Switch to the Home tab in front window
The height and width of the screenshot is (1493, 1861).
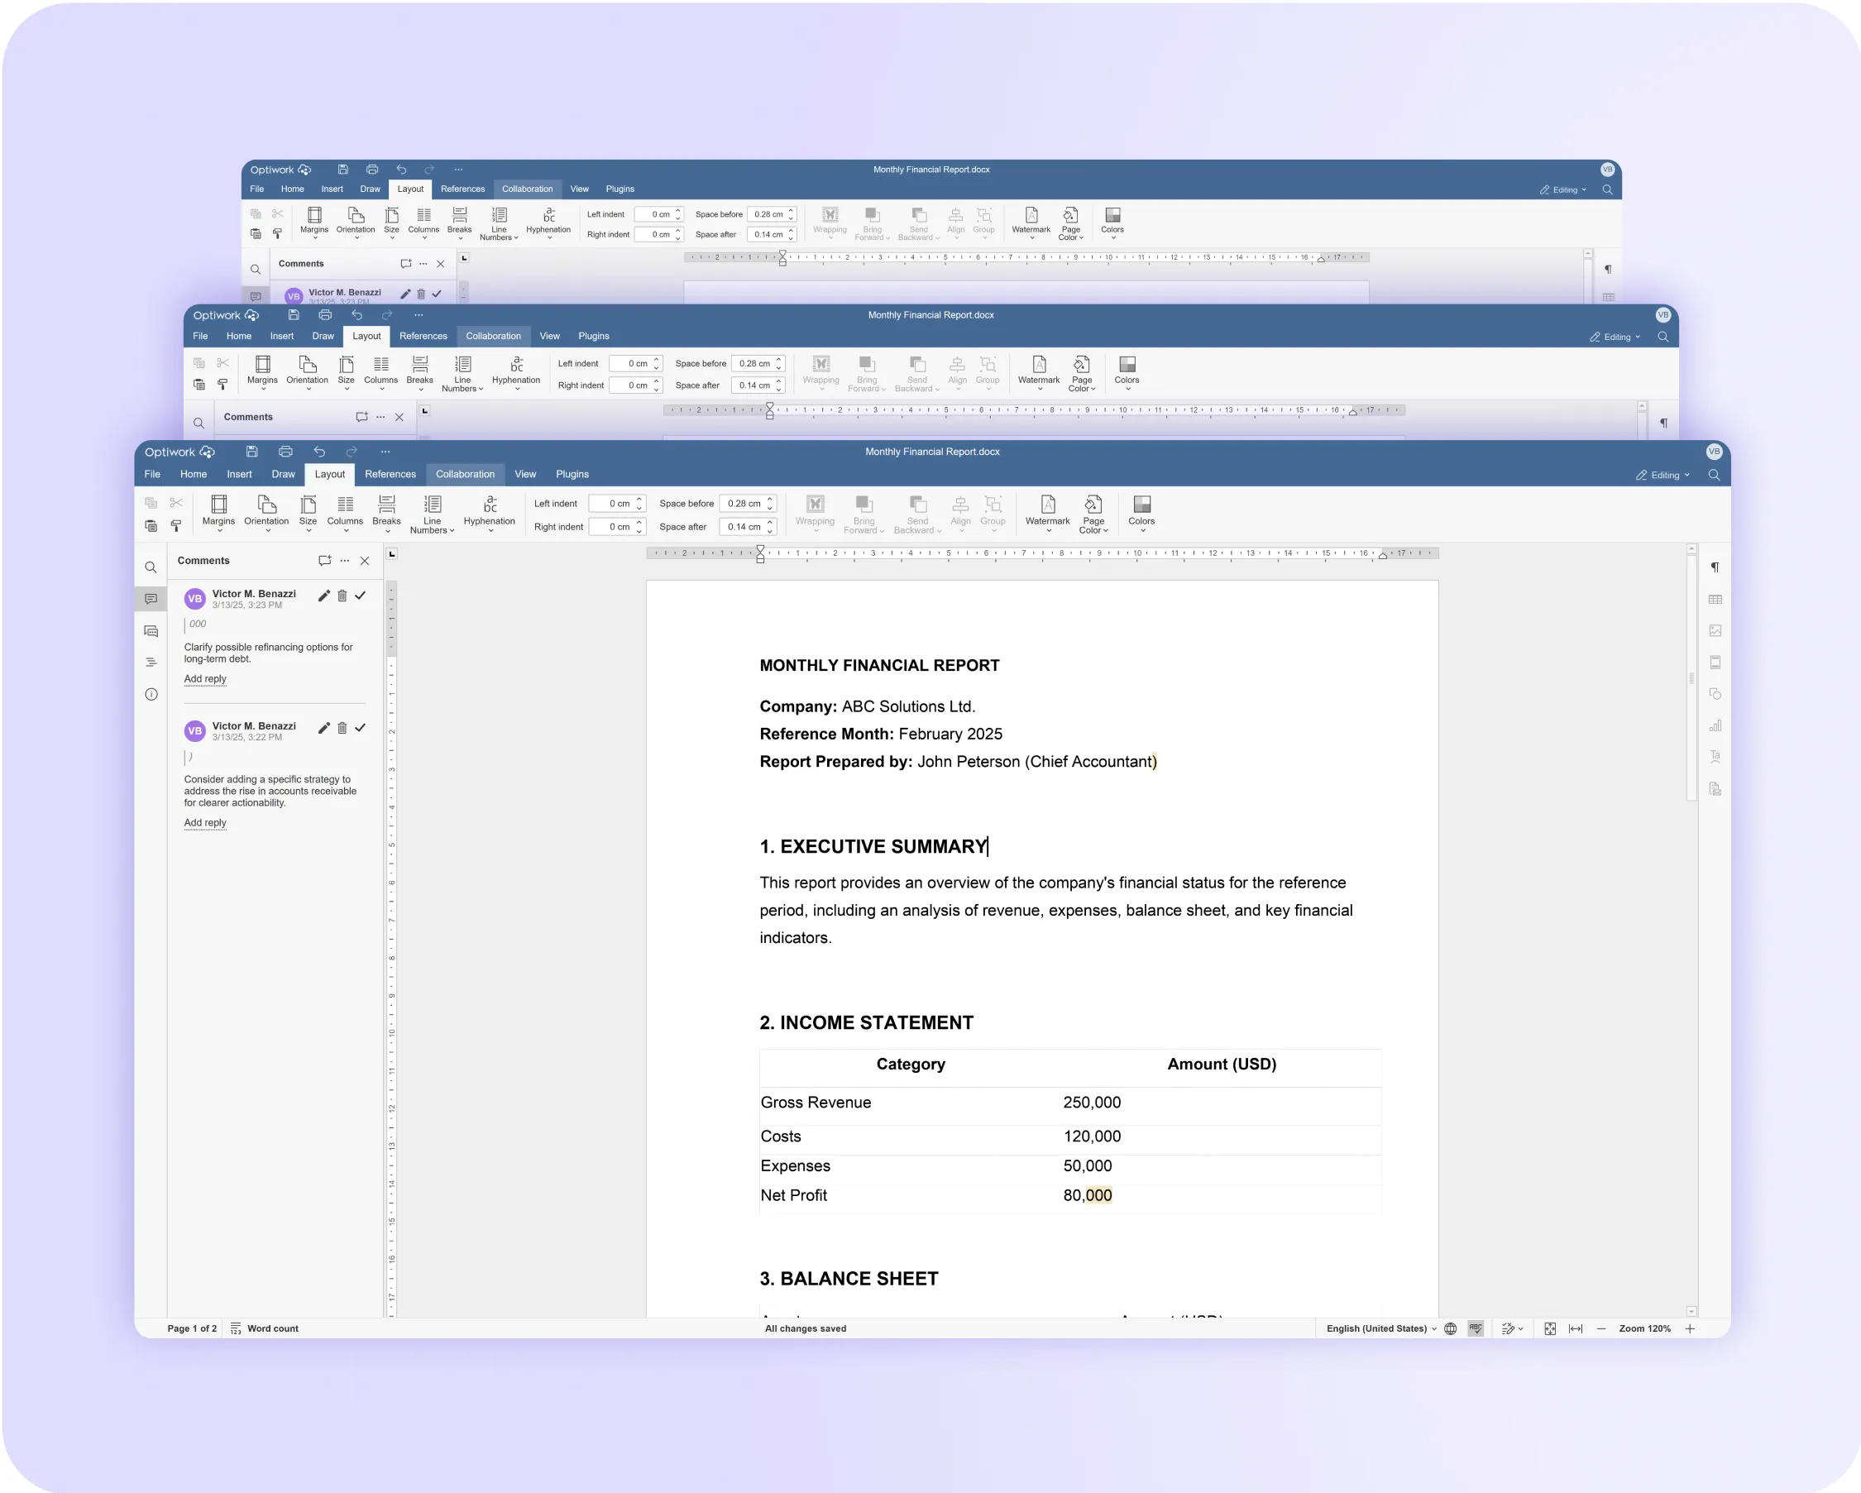pos(194,474)
